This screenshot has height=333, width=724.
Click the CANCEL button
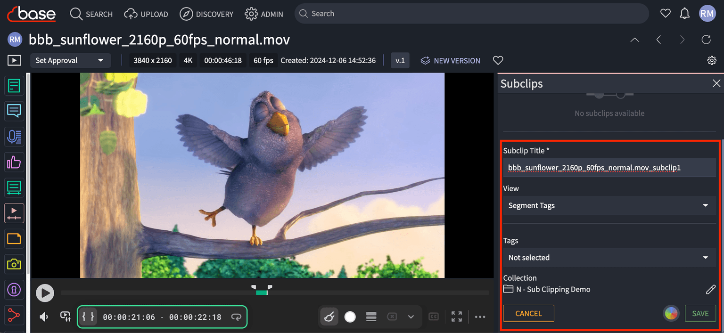[528, 313]
